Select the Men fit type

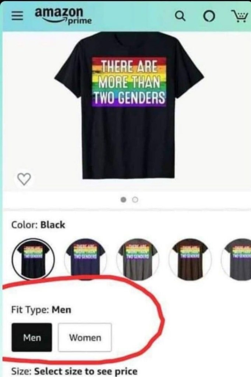[32, 337]
